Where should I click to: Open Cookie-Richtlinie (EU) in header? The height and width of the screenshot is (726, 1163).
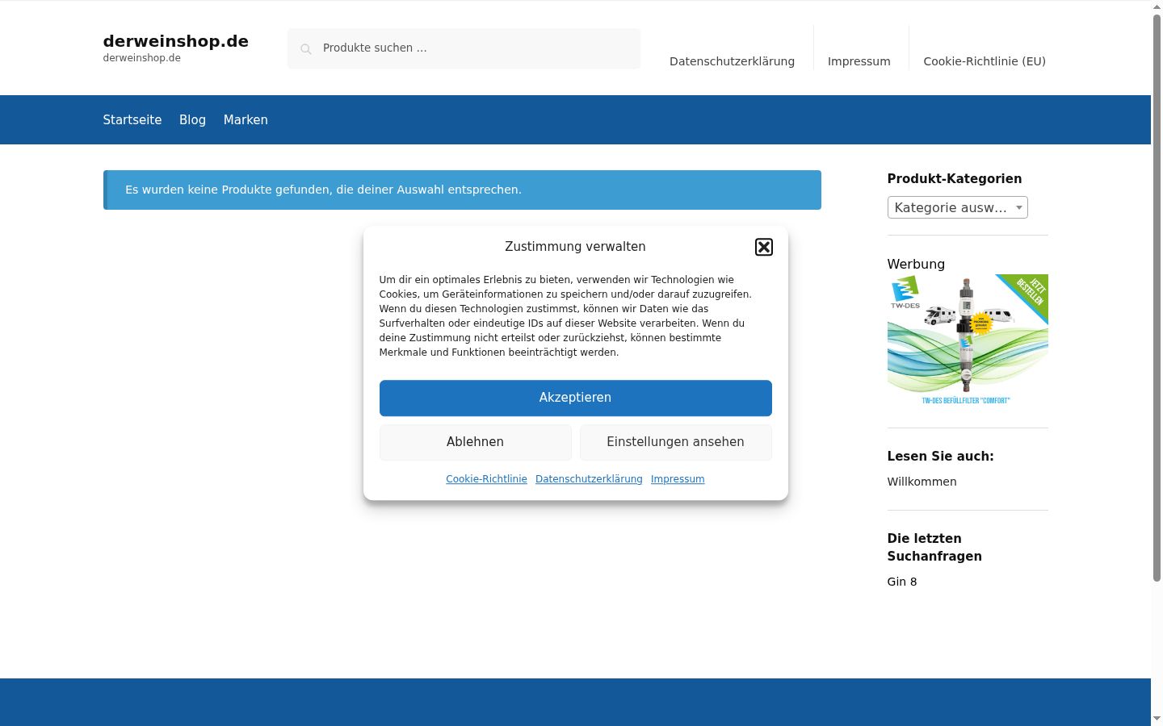(x=984, y=61)
